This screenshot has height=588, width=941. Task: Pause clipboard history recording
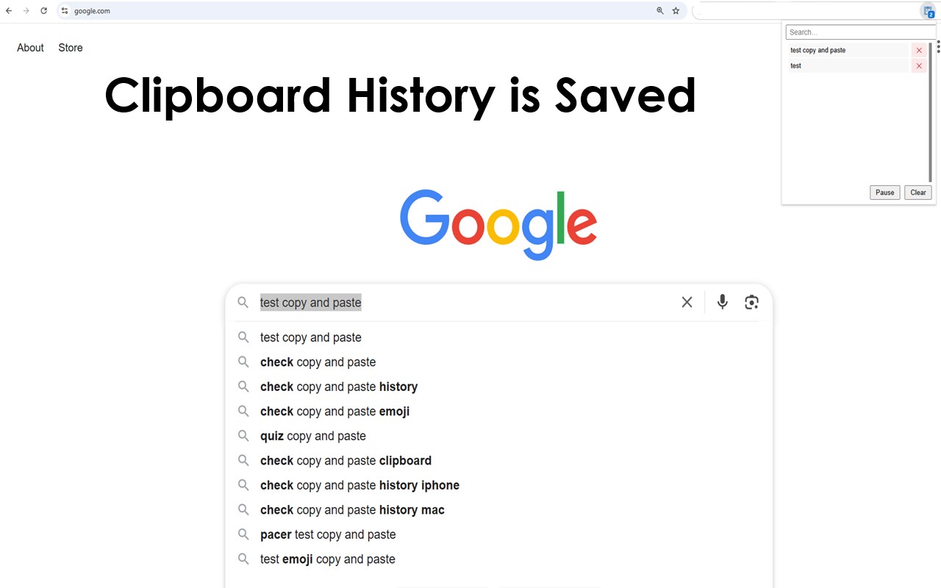point(884,193)
